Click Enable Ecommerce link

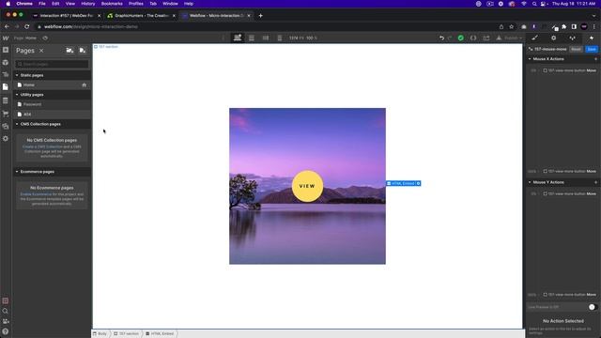coord(36,194)
